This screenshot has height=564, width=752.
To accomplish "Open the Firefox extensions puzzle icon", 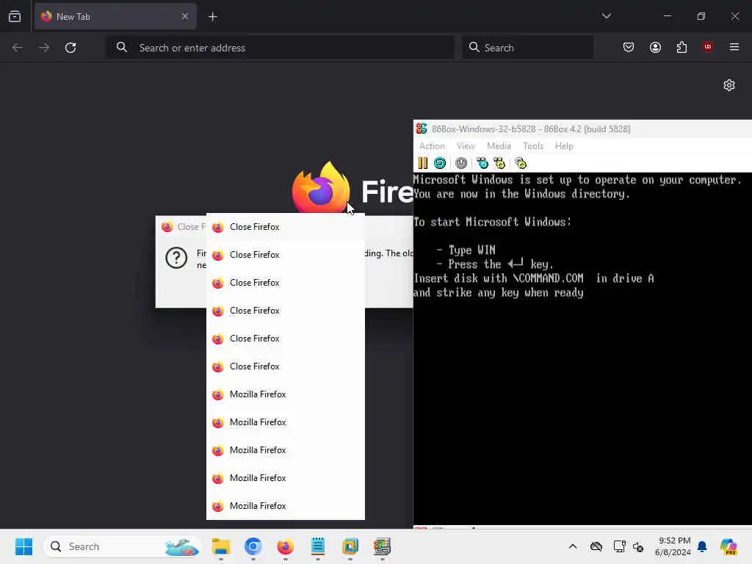I will pyautogui.click(x=681, y=47).
